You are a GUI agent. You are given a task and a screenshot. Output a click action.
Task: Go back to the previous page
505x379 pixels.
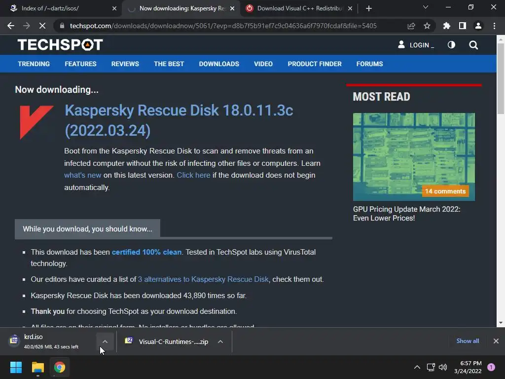(11, 26)
